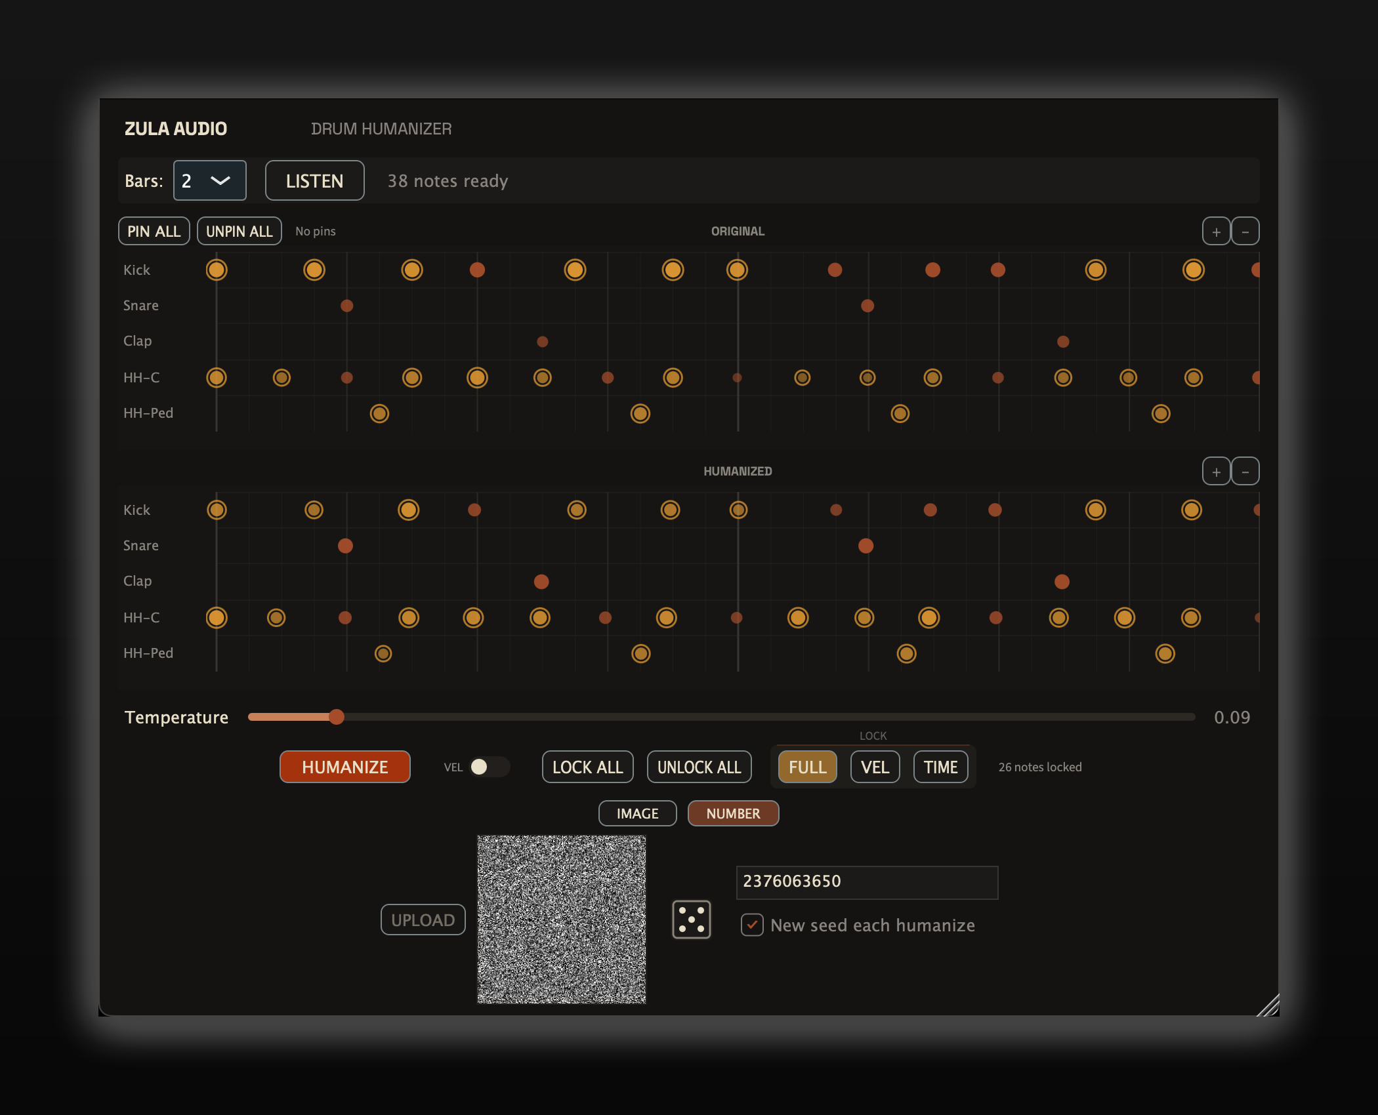Select the second Snare note in Original
This screenshot has width=1378, height=1115.
click(867, 306)
